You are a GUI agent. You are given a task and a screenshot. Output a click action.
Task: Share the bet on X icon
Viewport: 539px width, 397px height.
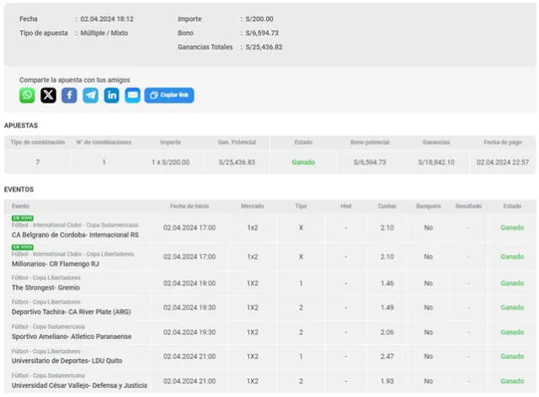(48, 95)
